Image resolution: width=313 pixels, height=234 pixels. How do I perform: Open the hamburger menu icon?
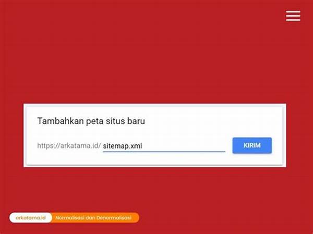click(293, 16)
